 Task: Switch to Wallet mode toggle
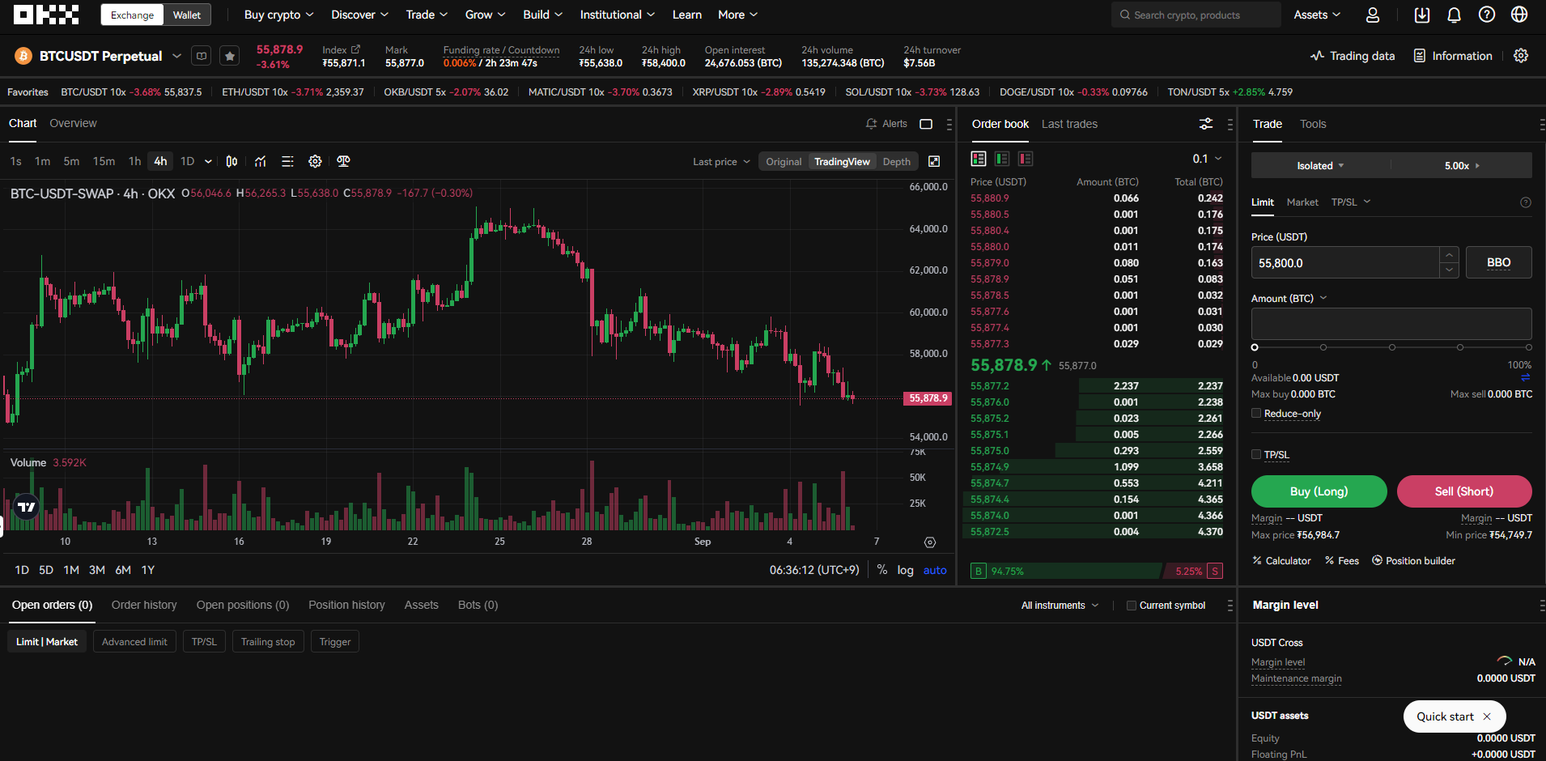187,15
